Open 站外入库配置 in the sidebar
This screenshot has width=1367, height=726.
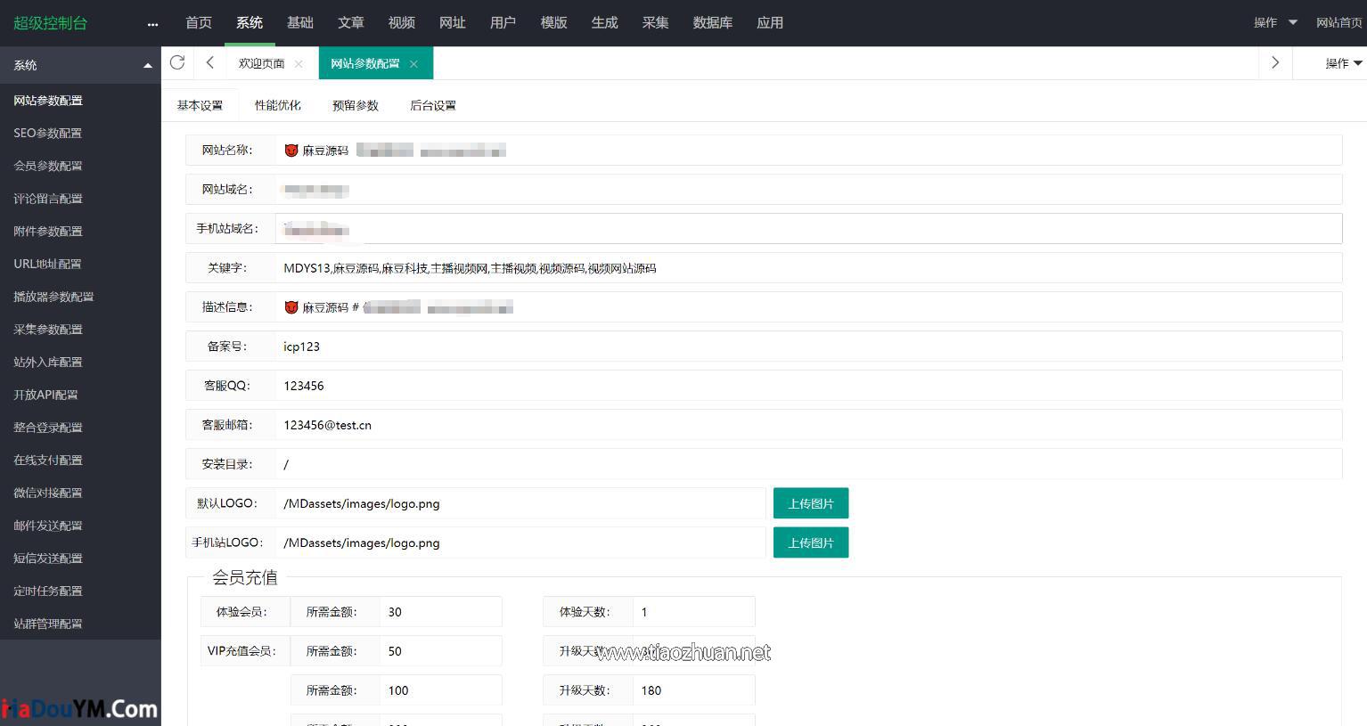click(48, 362)
